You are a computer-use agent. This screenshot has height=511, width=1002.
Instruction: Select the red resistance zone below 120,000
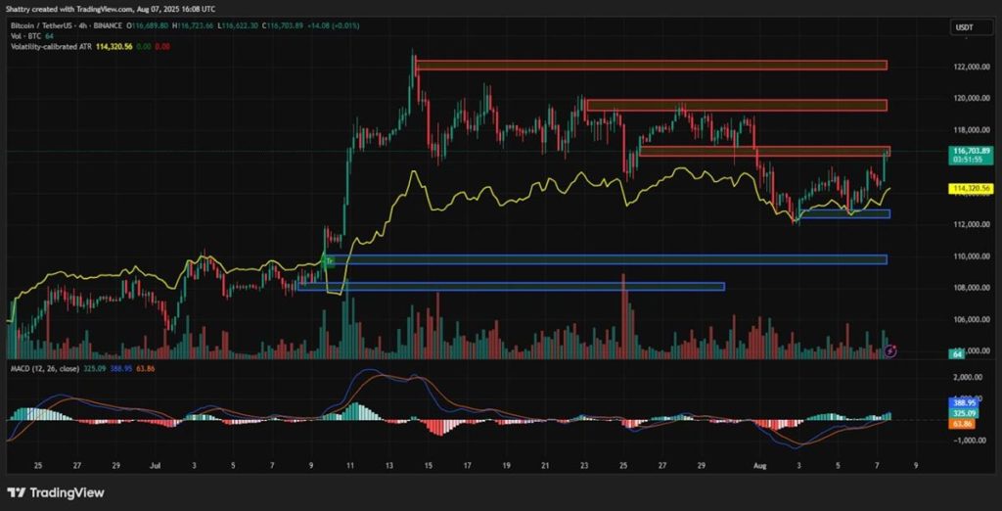(737, 105)
